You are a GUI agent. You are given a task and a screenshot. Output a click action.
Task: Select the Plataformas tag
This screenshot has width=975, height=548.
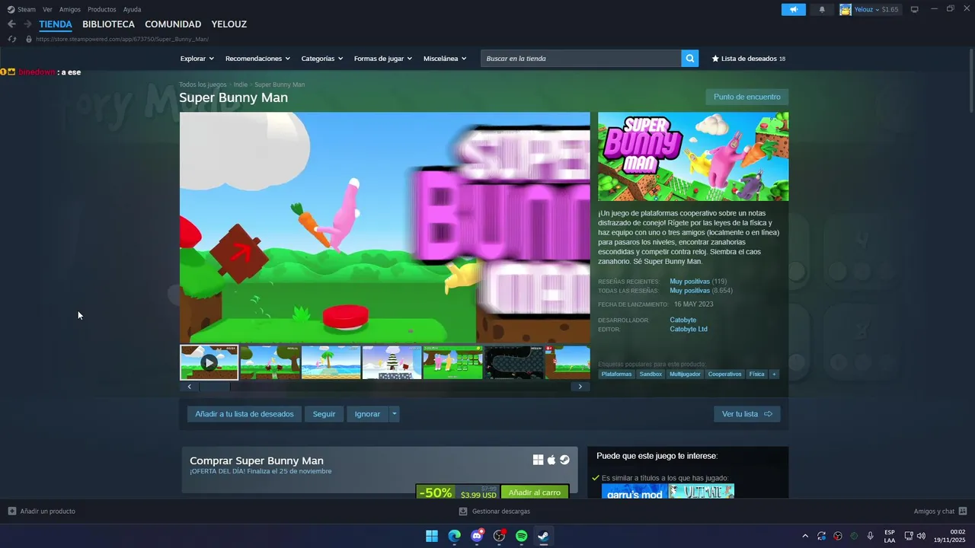coord(616,374)
